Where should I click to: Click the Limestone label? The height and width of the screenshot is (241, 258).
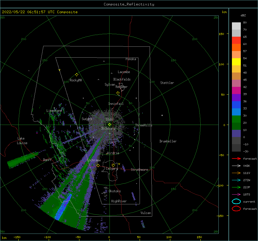click(x=54, y=111)
